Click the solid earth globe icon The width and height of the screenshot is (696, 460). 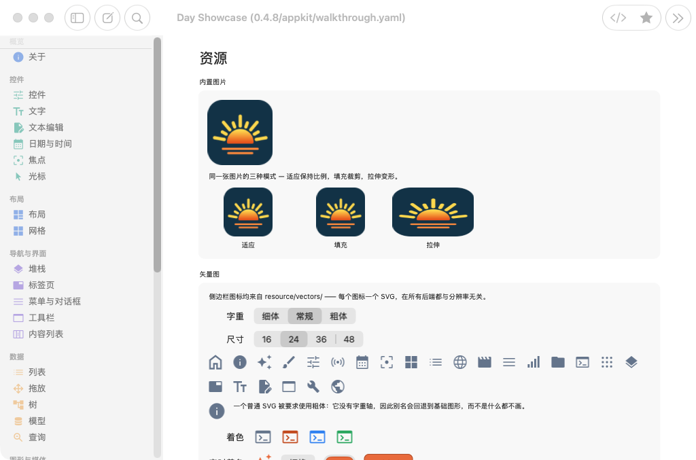point(338,387)
